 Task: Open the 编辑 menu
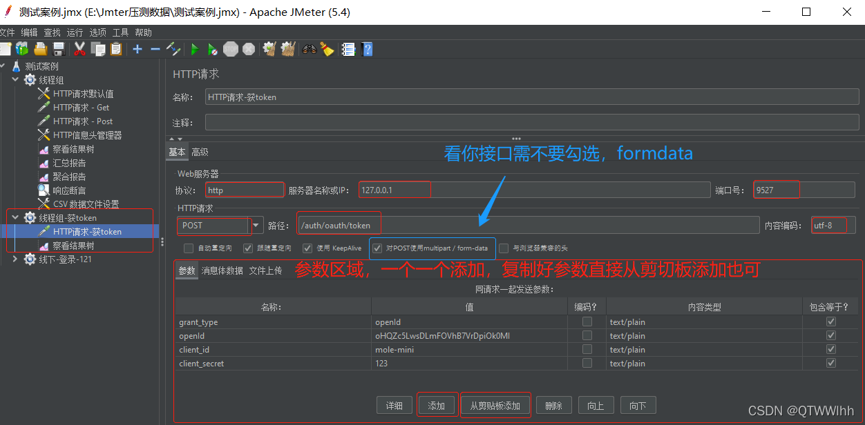(x=29, y=32)
